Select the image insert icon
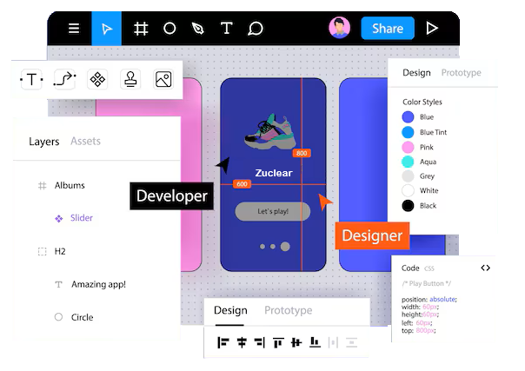The image size is (525, 371). pyautogui.click(x=163, y=80)
